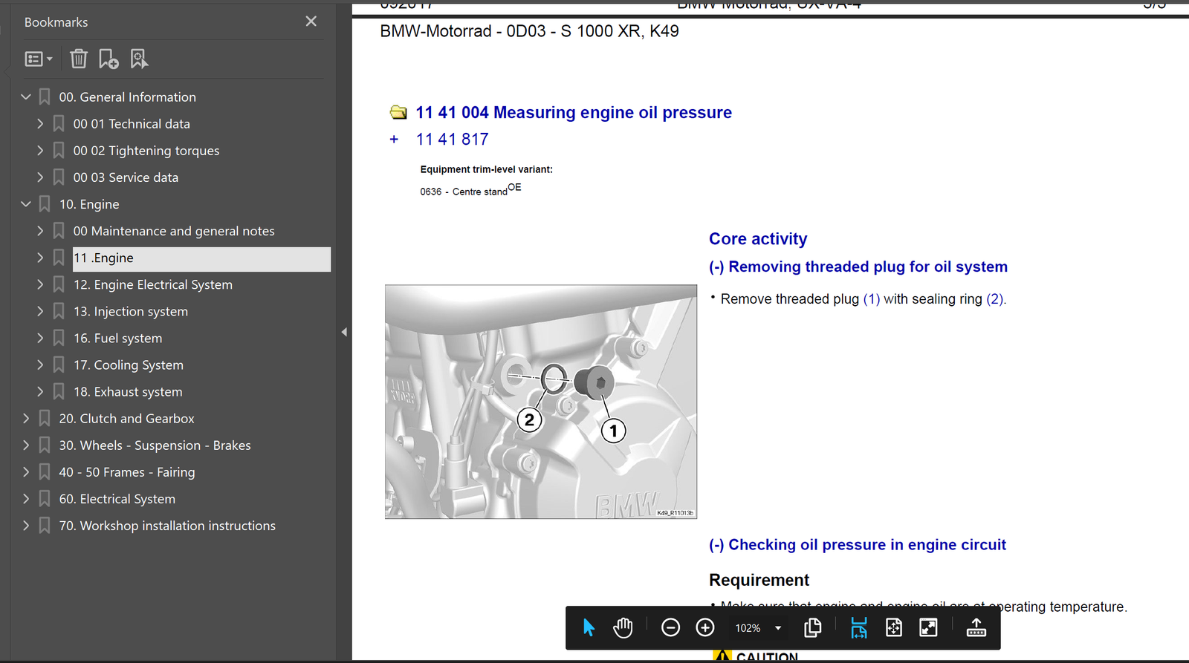Collapse the 10. Engine chevron
The image size is (1189, 663).
(26, 204)
